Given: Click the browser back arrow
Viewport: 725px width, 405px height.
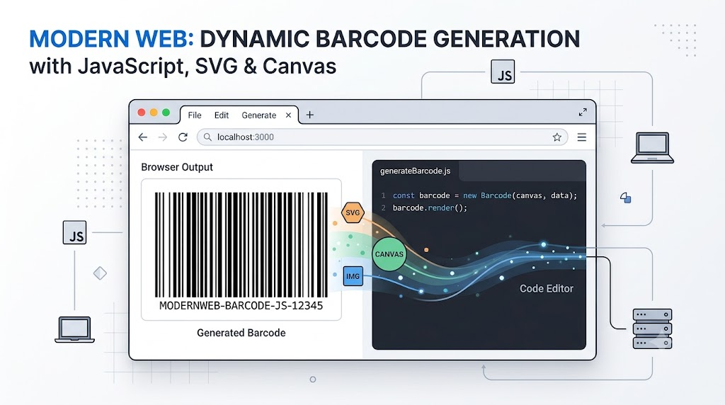Looking at the screenshot, I should 143,137.
